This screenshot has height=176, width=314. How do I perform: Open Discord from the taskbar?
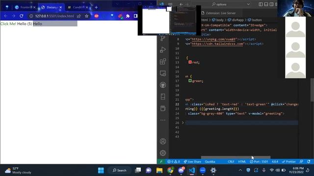181,170
